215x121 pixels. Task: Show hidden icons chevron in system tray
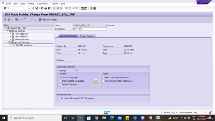tap(181, 118)
